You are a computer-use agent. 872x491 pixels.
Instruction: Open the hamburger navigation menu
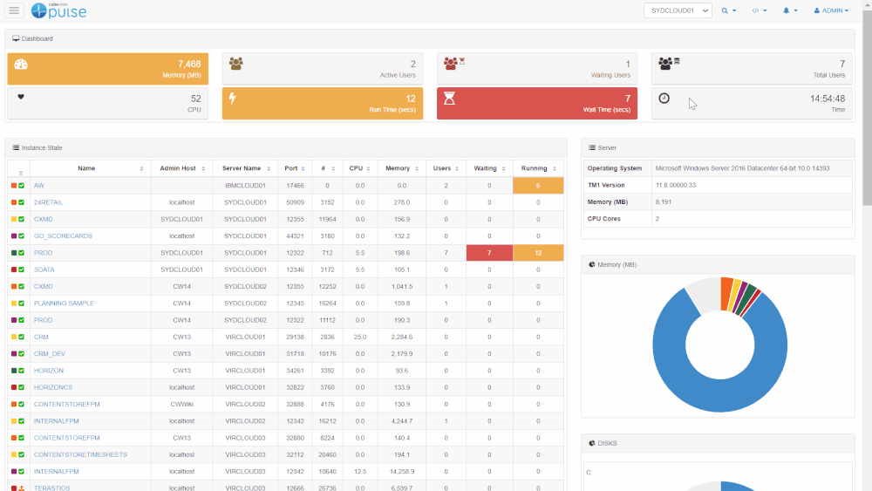point(14,10)
